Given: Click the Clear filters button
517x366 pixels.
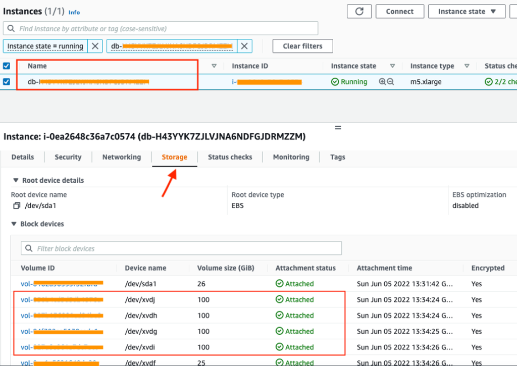Looking at the screenshot, I should point(302,46).
